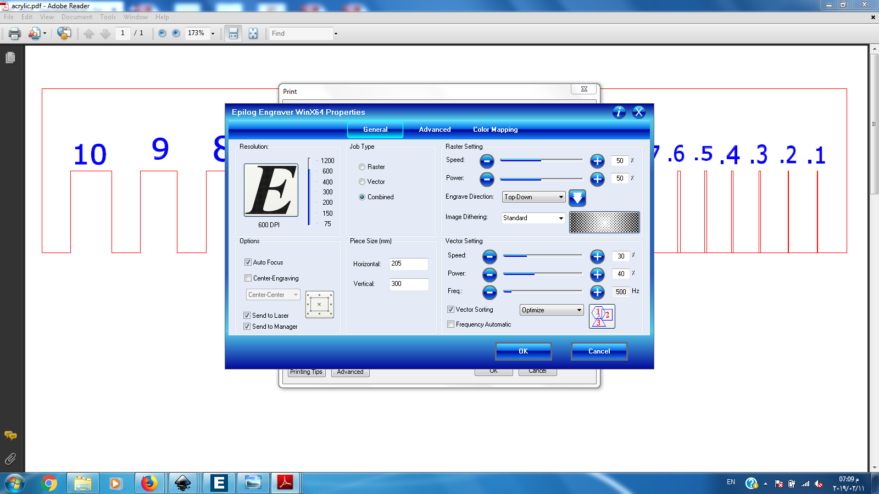Increase Vector Power with plus button

(x=597, y=274)
